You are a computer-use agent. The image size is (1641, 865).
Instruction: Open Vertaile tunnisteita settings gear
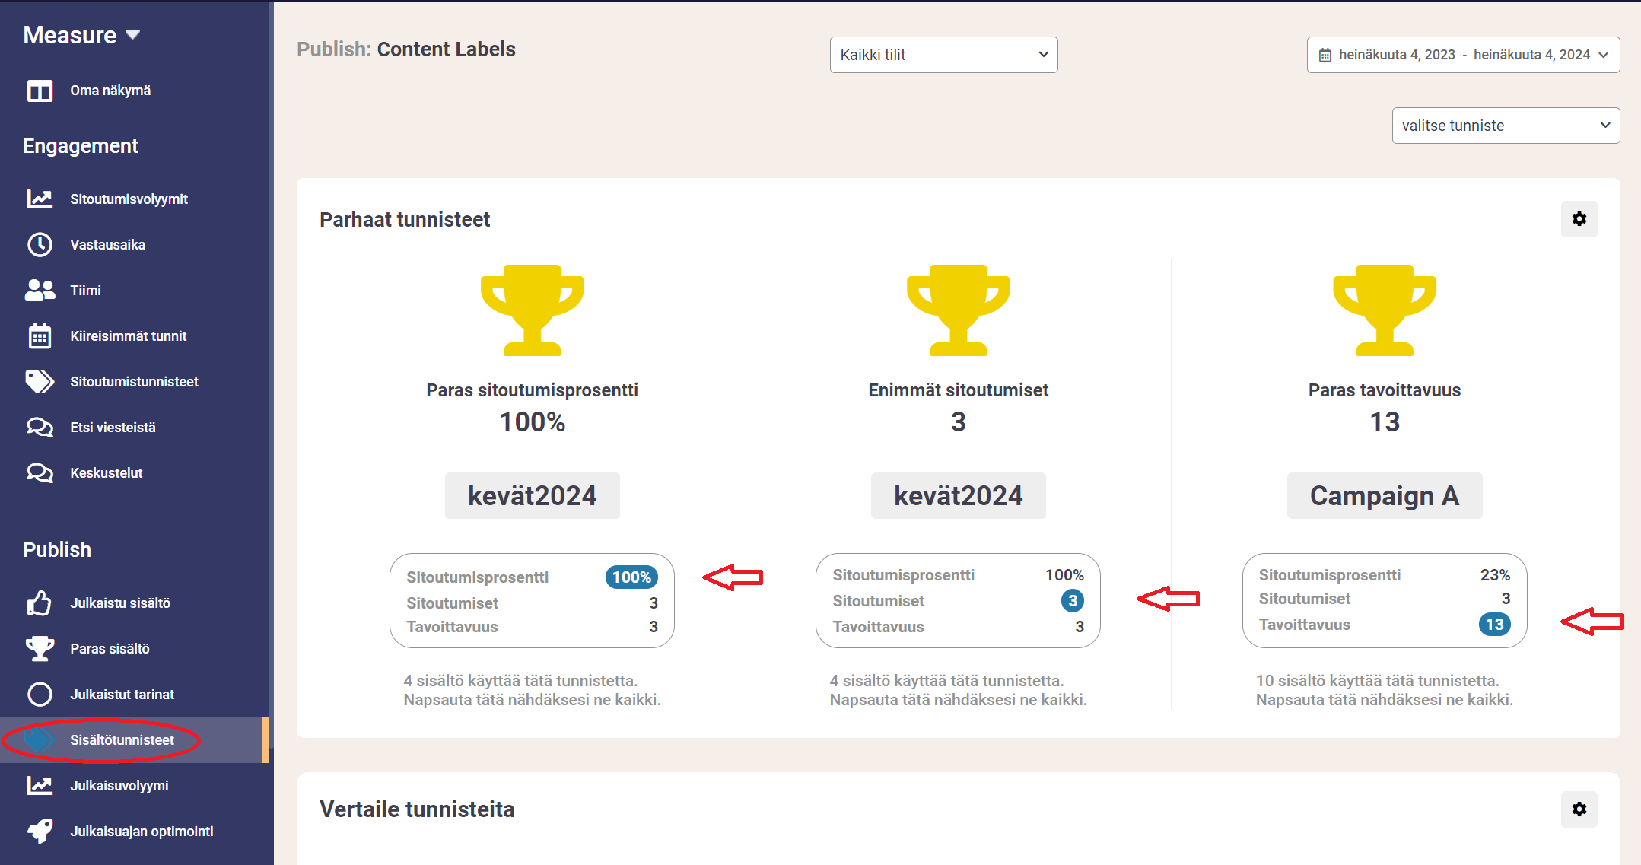(x=1579, y=809)
